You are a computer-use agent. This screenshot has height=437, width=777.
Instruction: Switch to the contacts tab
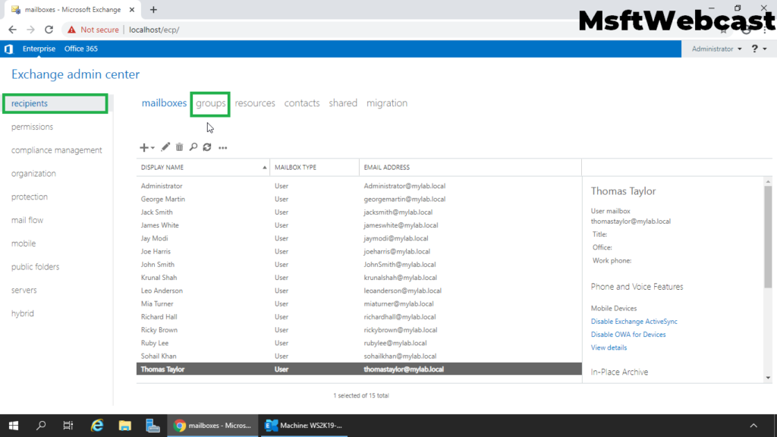pos(302,103)
